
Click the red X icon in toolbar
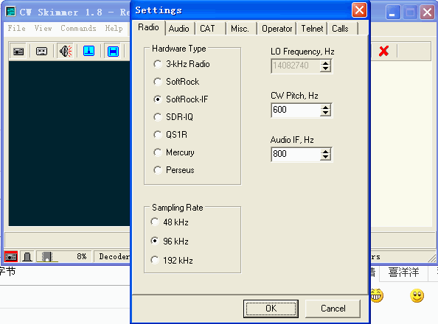pyautogui.click(x=383, y=51)
